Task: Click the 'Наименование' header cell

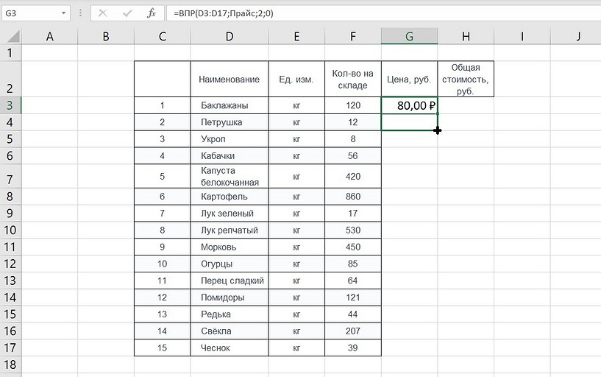Action: coord(230,79)
